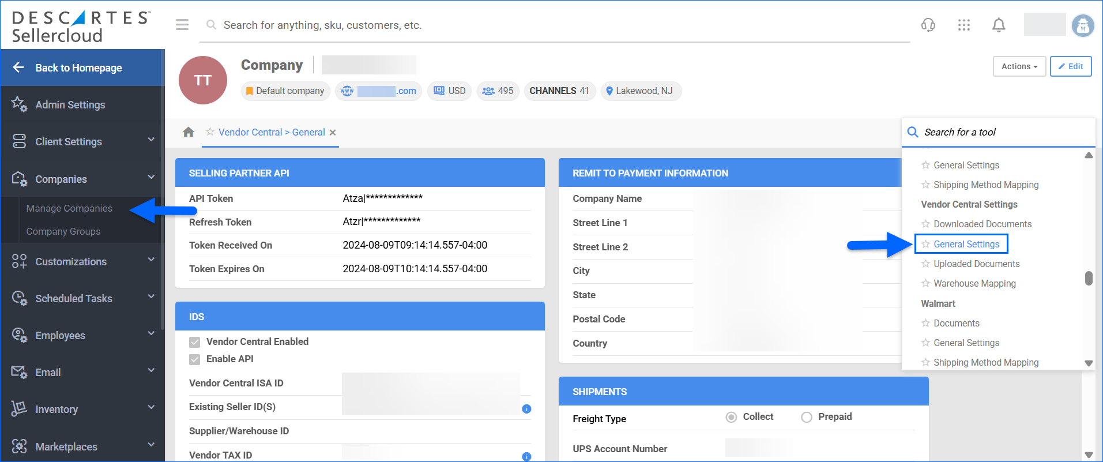Image resolution: width=1103 pixels, height=462 pixels.
Task: Open the Actions dropdown
Action: click(x=1019, y=66)
